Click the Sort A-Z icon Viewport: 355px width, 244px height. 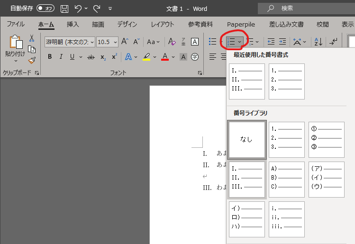coord(319,42)
